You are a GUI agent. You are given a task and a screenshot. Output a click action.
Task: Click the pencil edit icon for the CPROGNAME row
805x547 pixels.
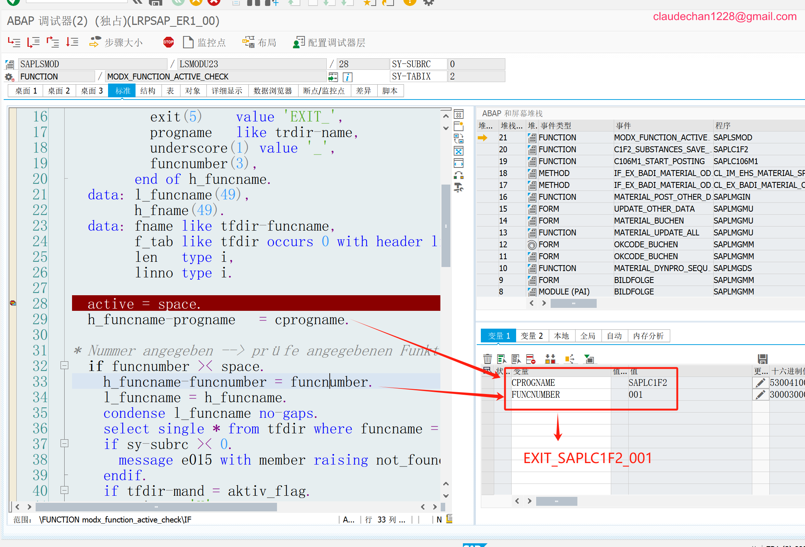click(x=760, y=382)
